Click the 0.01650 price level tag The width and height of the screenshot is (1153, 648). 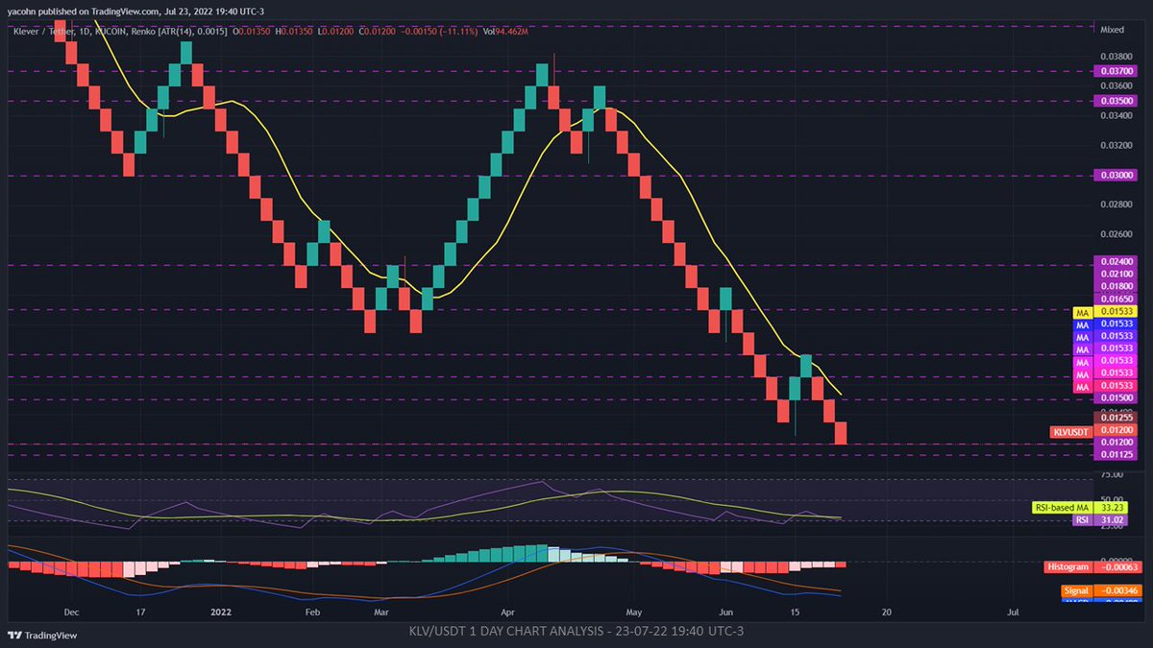pyautogui.click(x=1114, y=300)
